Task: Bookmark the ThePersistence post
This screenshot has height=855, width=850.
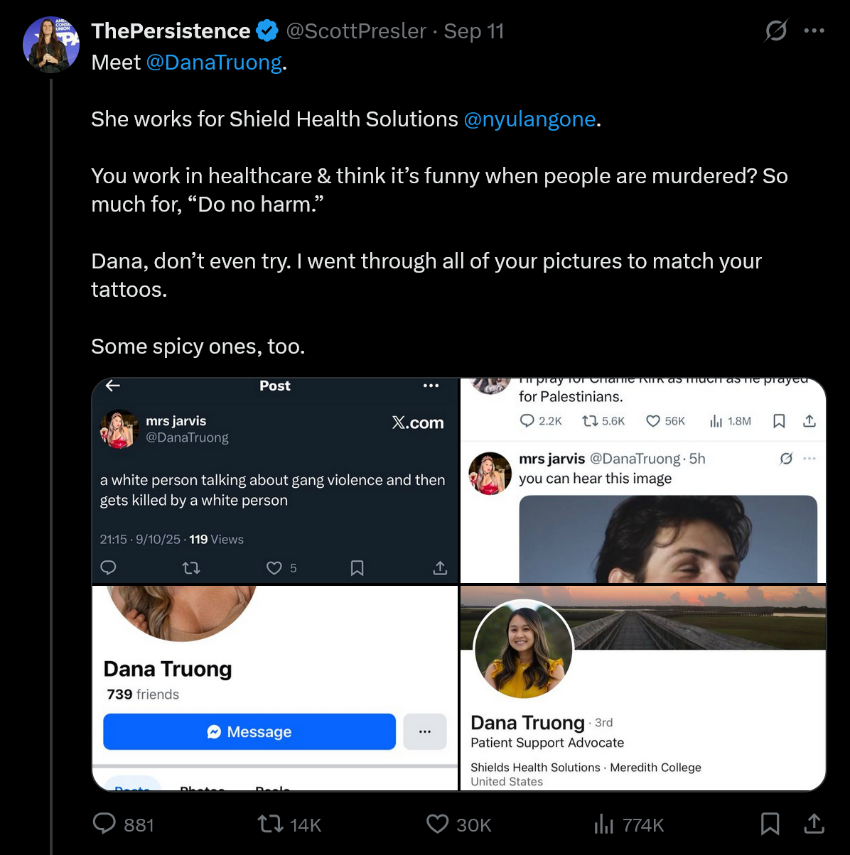Action: (x=770, y=824)
